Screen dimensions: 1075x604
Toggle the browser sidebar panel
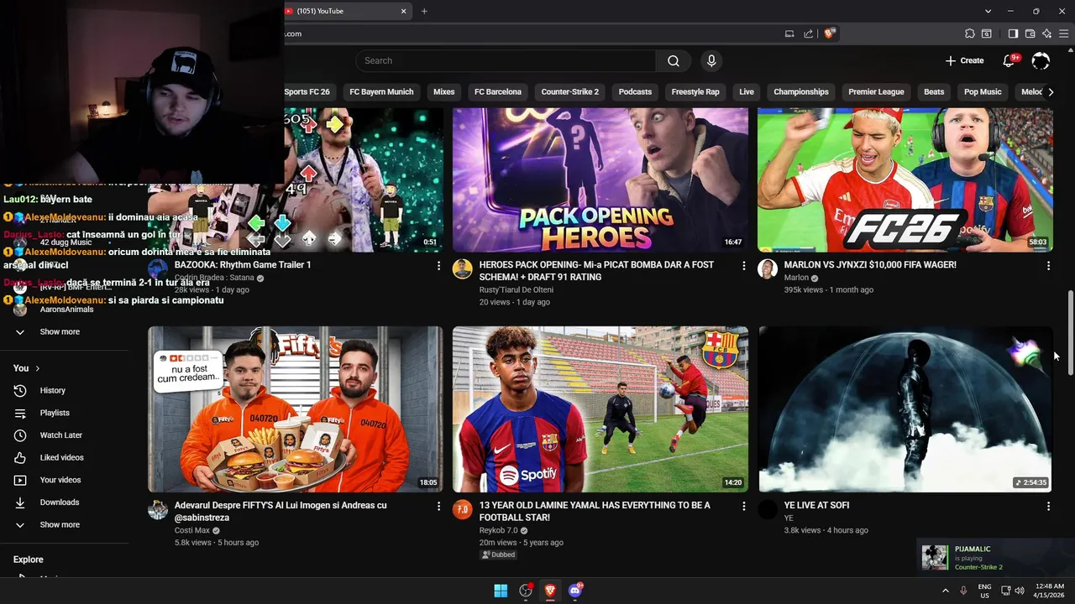pos(1013,34)
